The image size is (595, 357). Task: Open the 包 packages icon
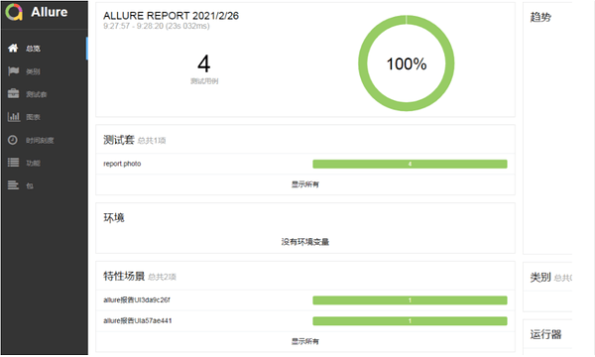[x=13, y=185]
